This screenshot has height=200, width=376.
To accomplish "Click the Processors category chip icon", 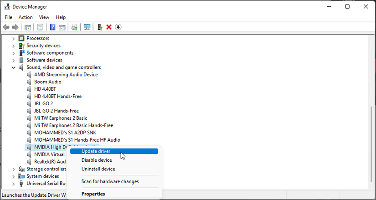I will (x=21, y=38).
